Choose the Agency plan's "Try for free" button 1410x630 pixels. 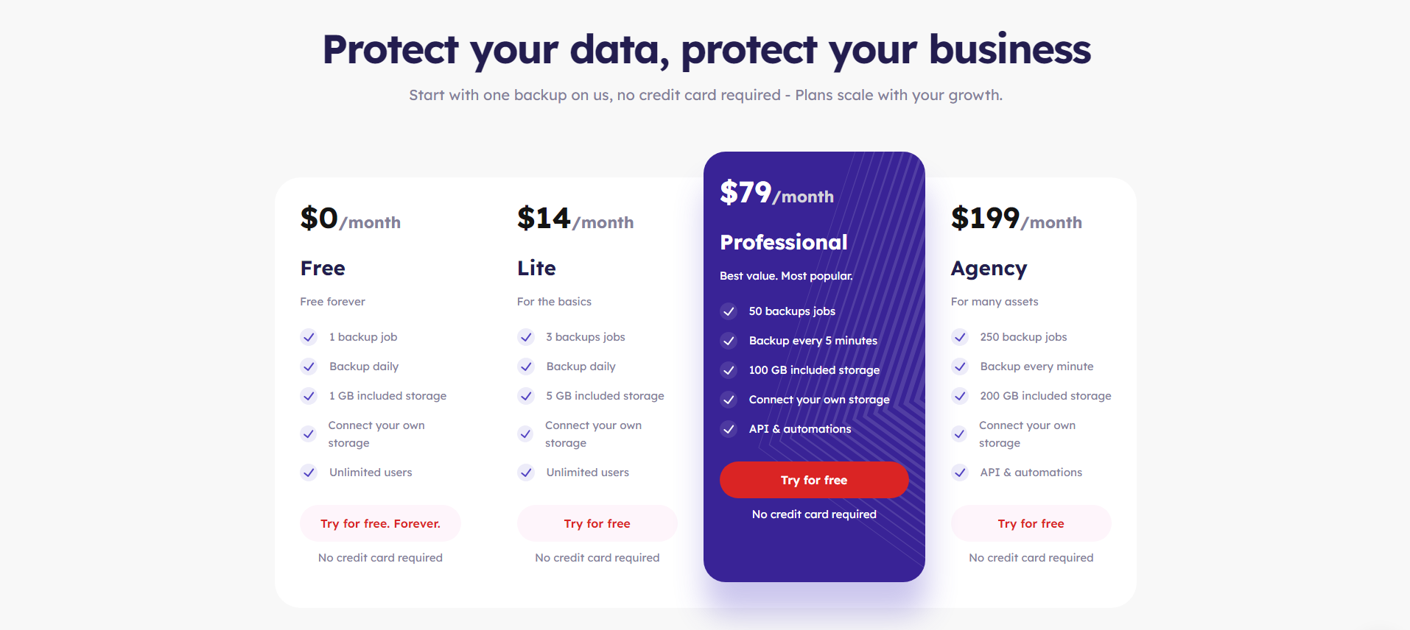[x=1031, y=523]
